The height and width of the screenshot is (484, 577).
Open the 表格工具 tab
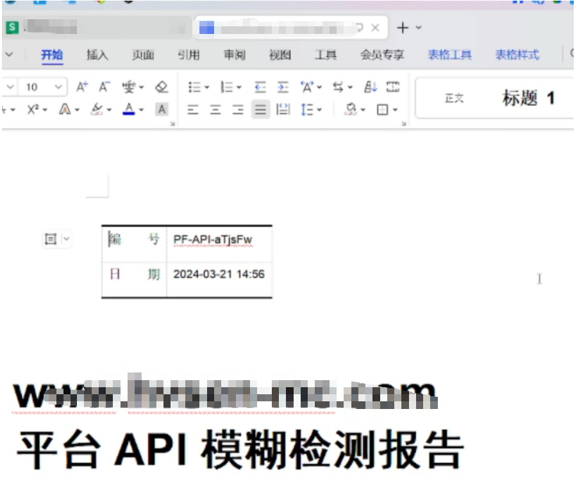click(x=449, y=55)
